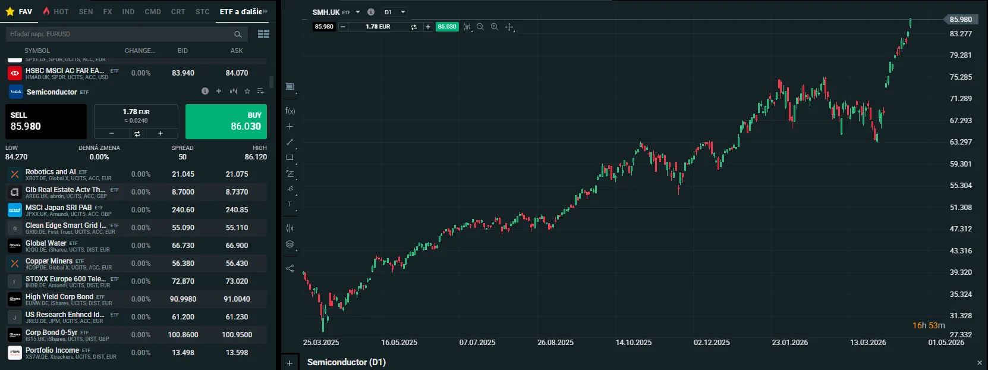The height and width of the screenshot is (370, 988).
Task: Open the D1 timeframe dropdown
Action: tap(394, 12)
